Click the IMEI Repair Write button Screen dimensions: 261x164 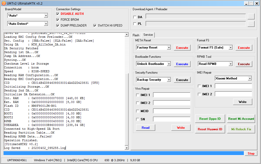click(x=243, y=102)
